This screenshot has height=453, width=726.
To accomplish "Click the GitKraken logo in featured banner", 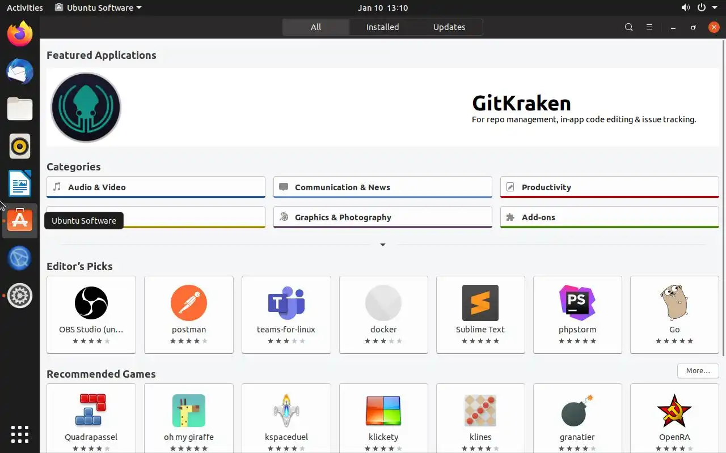I will click(86, 108).
